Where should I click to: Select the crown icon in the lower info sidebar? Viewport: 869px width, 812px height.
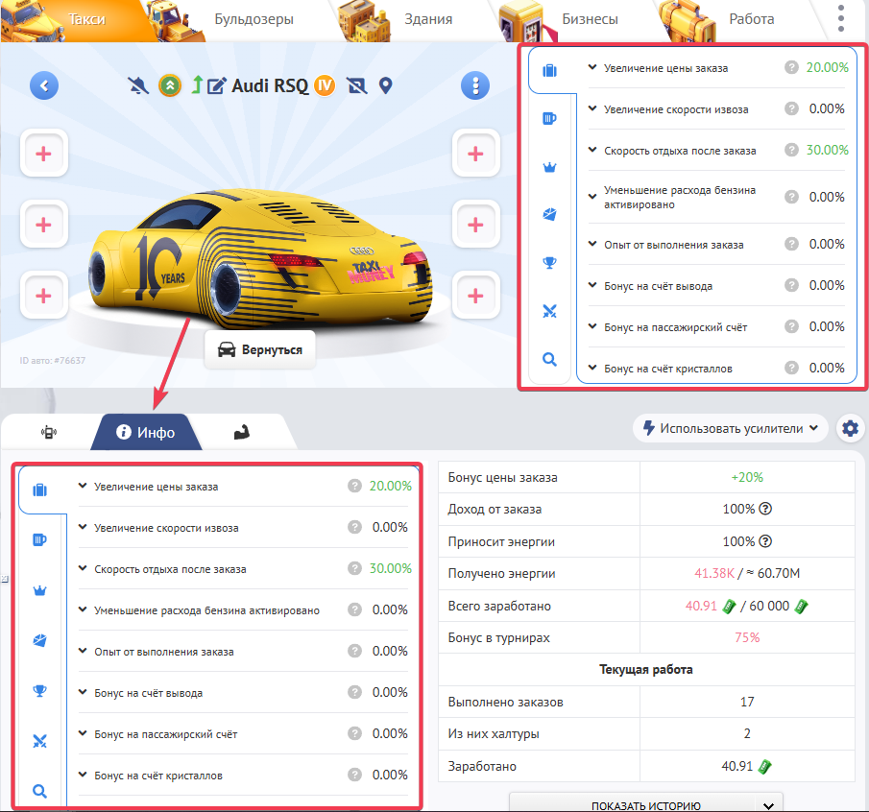point(39,590)
